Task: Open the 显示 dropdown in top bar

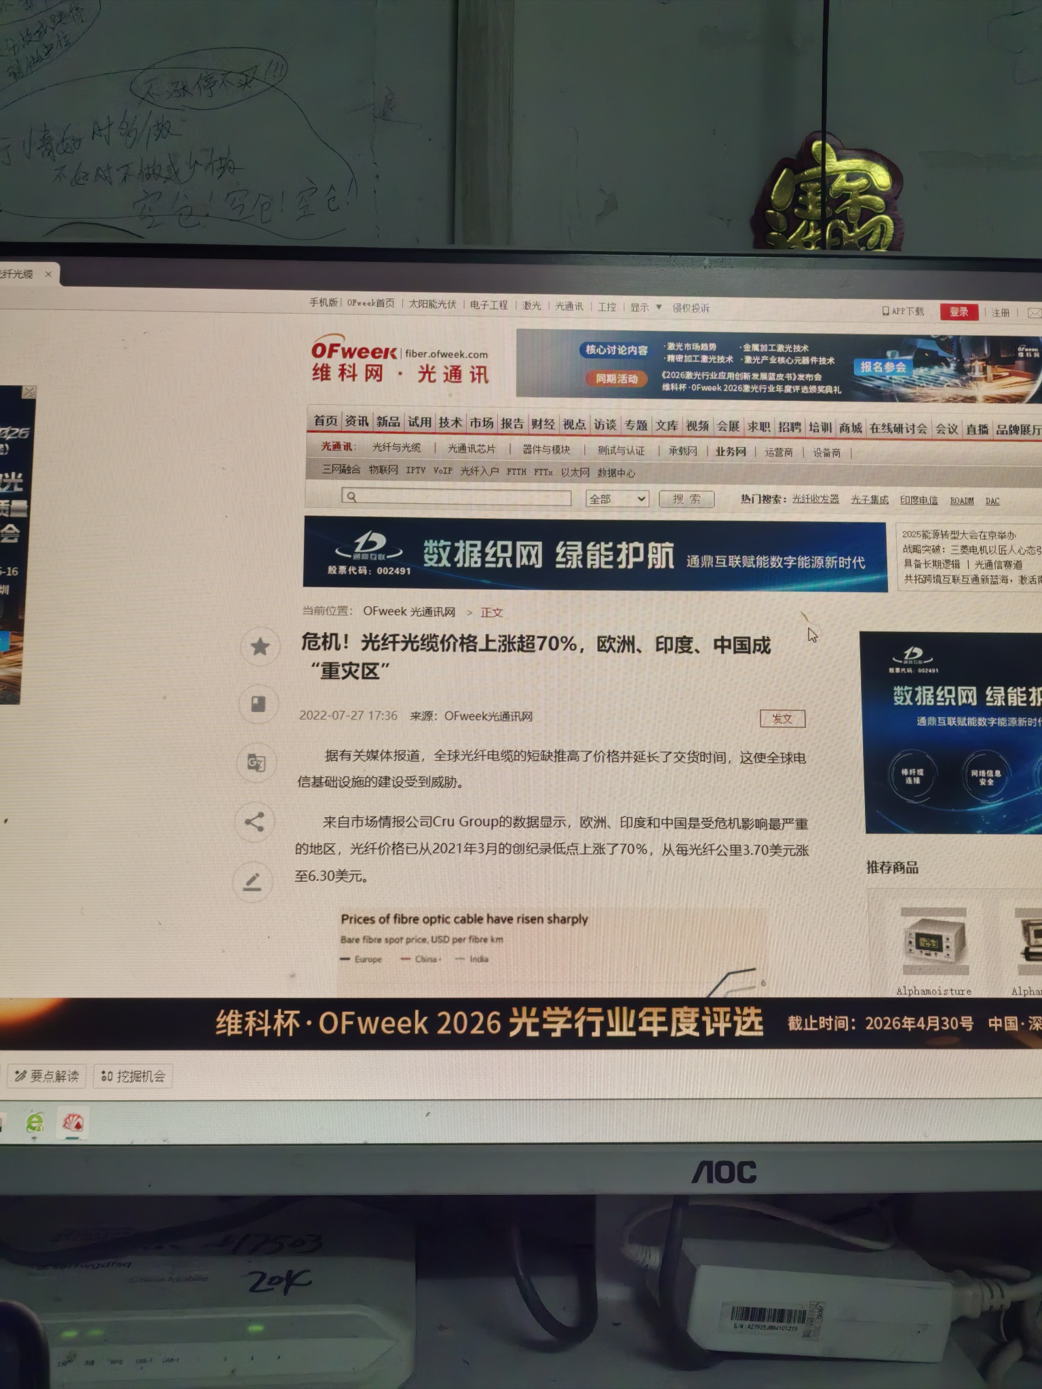Action: (646, 307)
